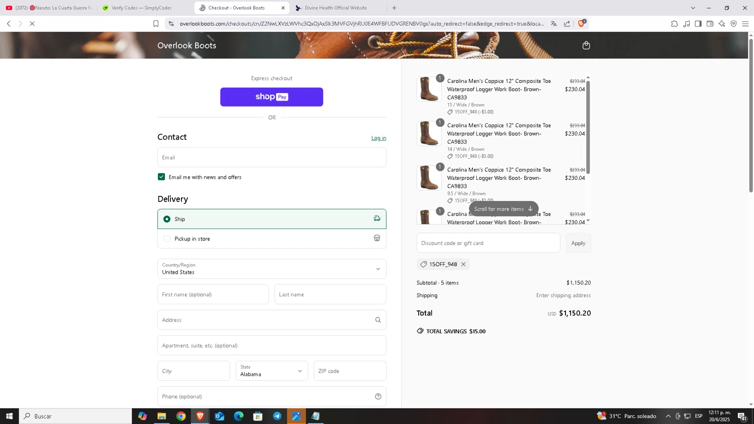
Task: Click the browser address bar URL
Action: click(362, 24)
